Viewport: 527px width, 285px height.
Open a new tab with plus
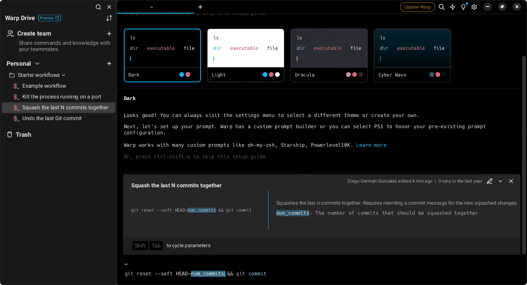point(200,7)
